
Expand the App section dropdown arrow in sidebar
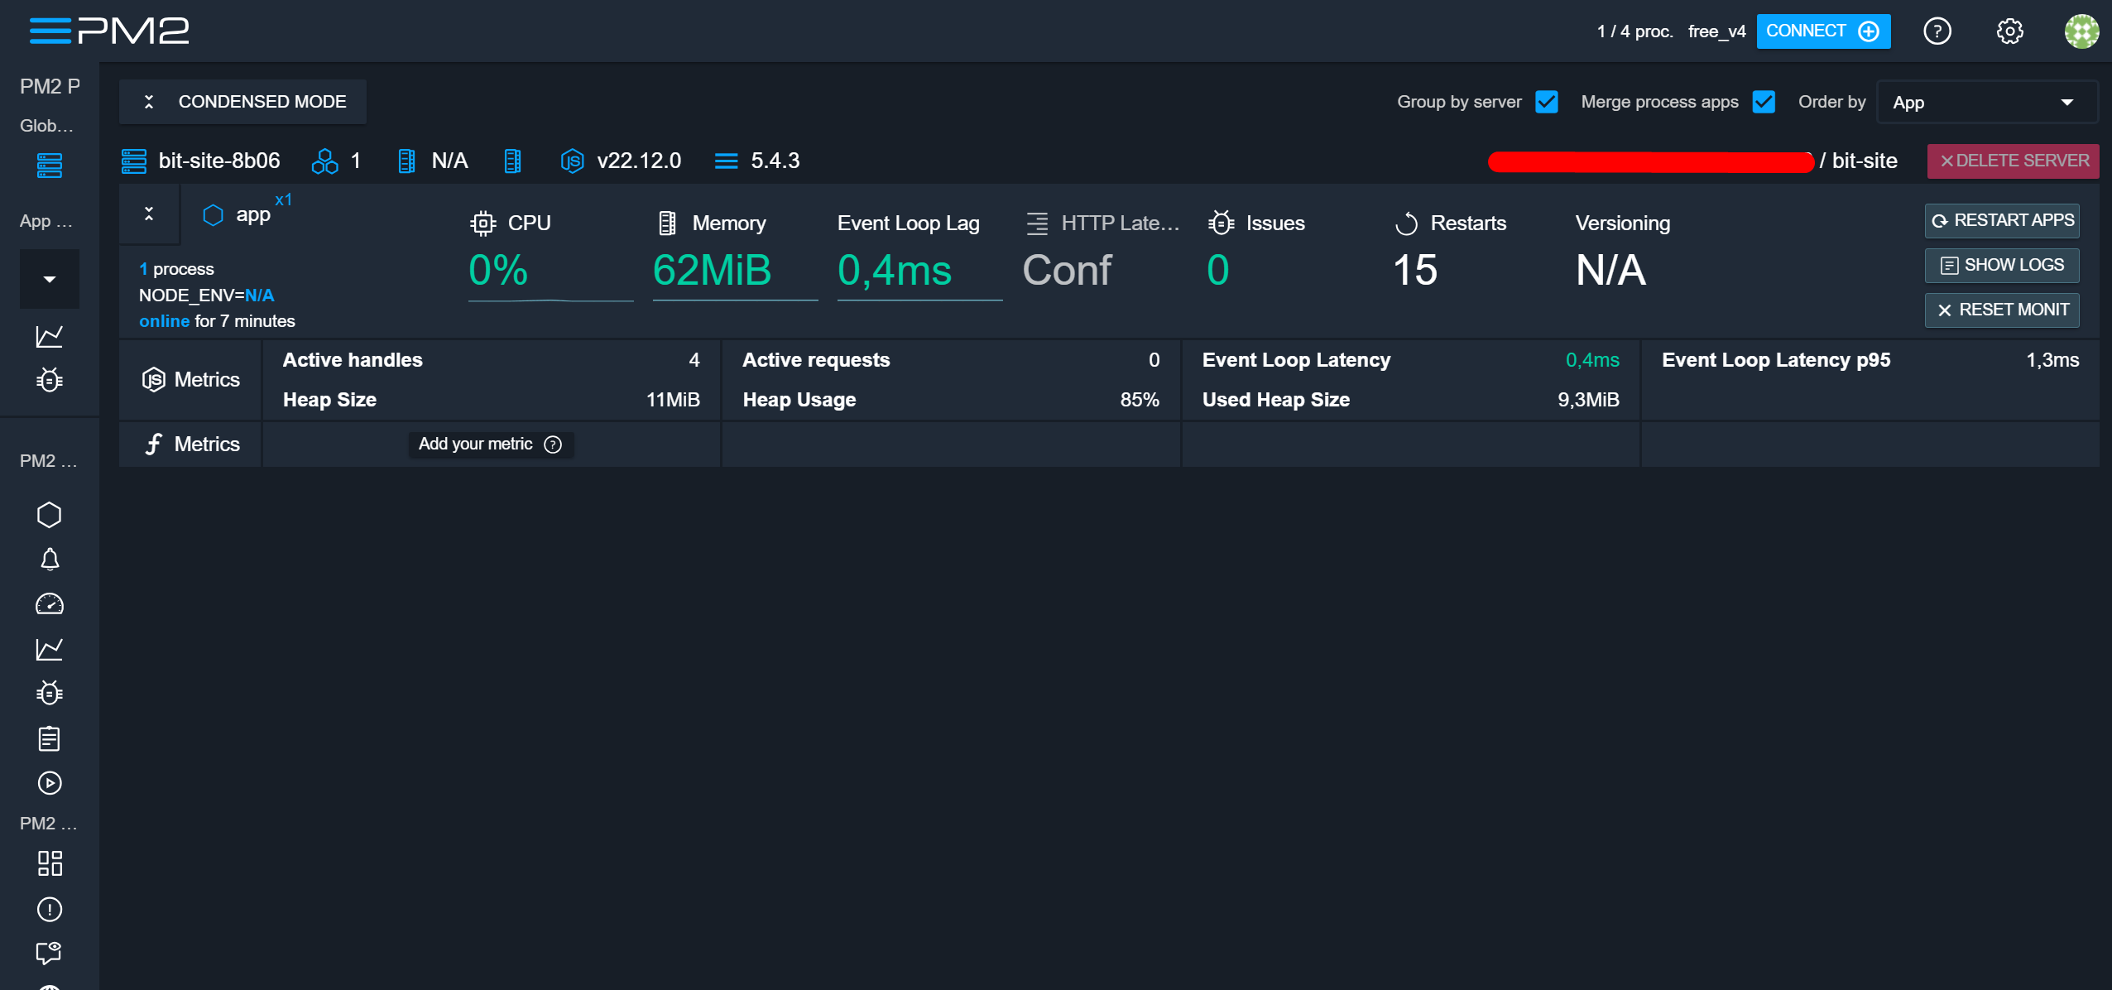50,279
